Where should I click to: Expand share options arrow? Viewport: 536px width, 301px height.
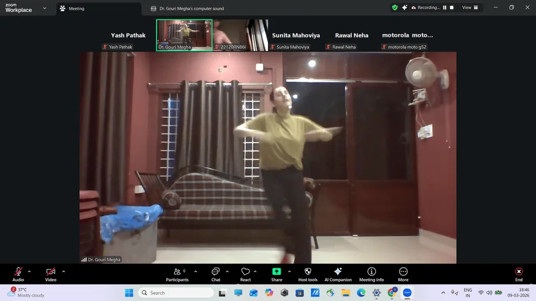tap(289, 272)
